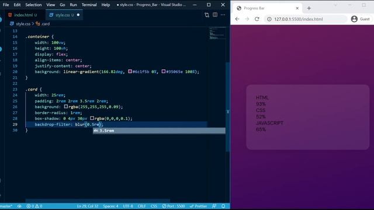Open color picker for rgba(0,0,0,0.1)
This screenshot has height=210, width=374.
click(92, 118)
